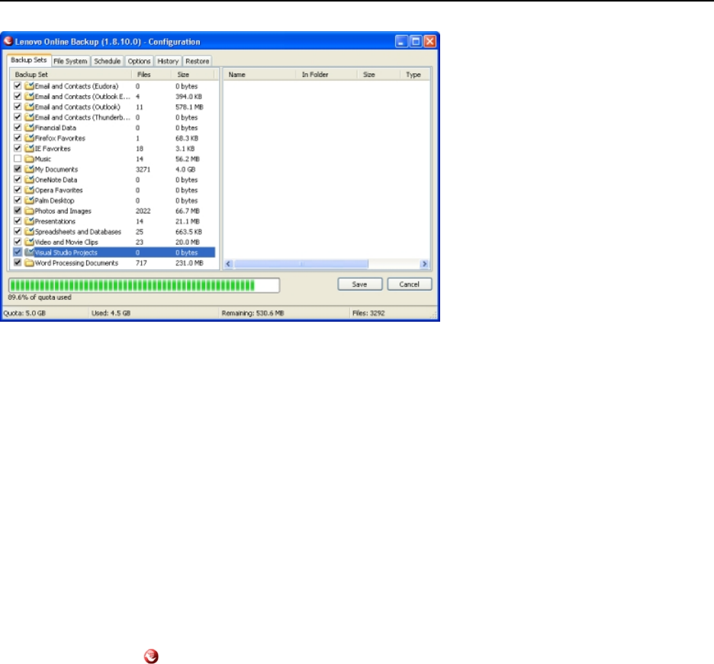Switch to the Options tab

pyautogui.click(x=139, y=61)
